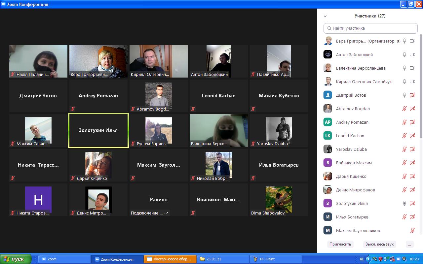Open 25.01.21 folder from taskbar
Viewport: 423px width, 264px height.
click(x=223, y=259)
